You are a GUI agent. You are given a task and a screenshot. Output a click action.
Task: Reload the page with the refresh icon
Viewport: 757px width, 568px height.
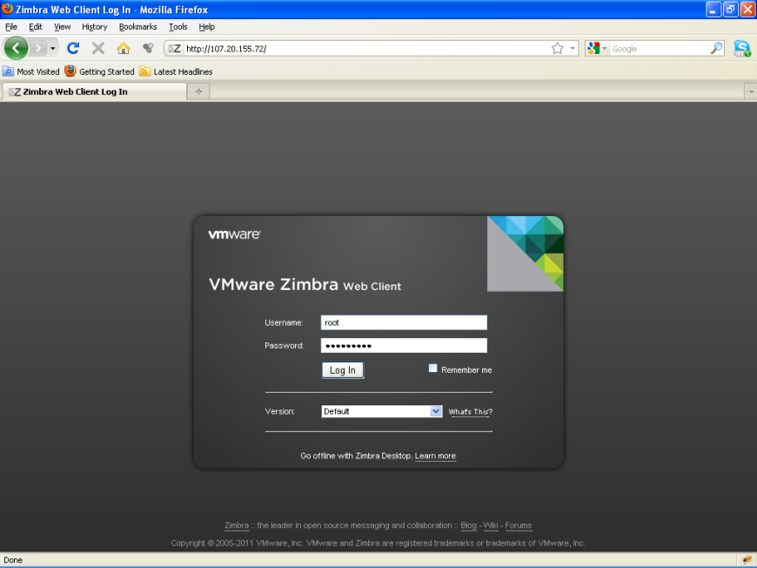click(73, 49)
